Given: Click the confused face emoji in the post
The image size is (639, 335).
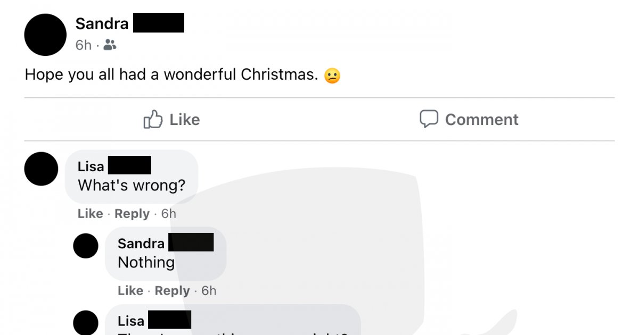Looking at the screenshot, I should tap(332, 76).
